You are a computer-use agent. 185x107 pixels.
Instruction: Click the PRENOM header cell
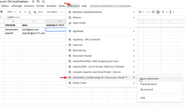(x=13, y=25)
